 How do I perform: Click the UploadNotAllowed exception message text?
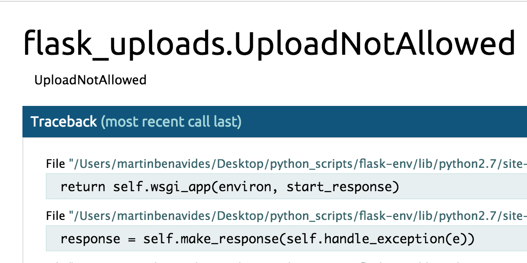pyautogui.click(x=90, y=80)
